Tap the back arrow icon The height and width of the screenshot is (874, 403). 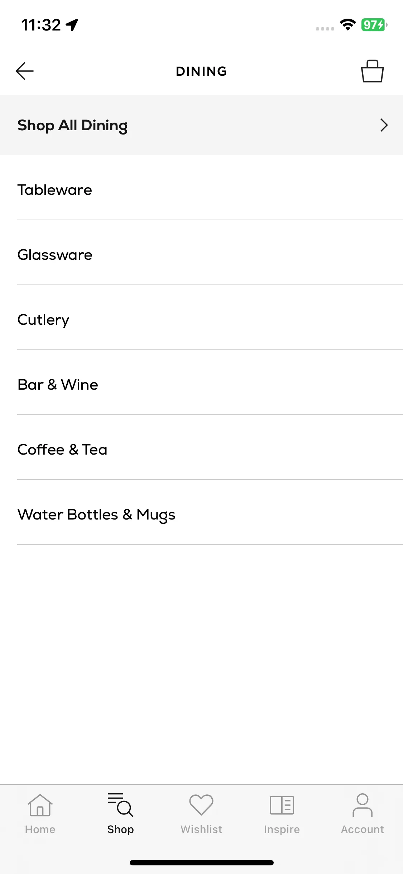tap(24, 71)
